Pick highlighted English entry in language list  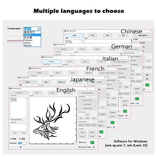coord(32,35)
